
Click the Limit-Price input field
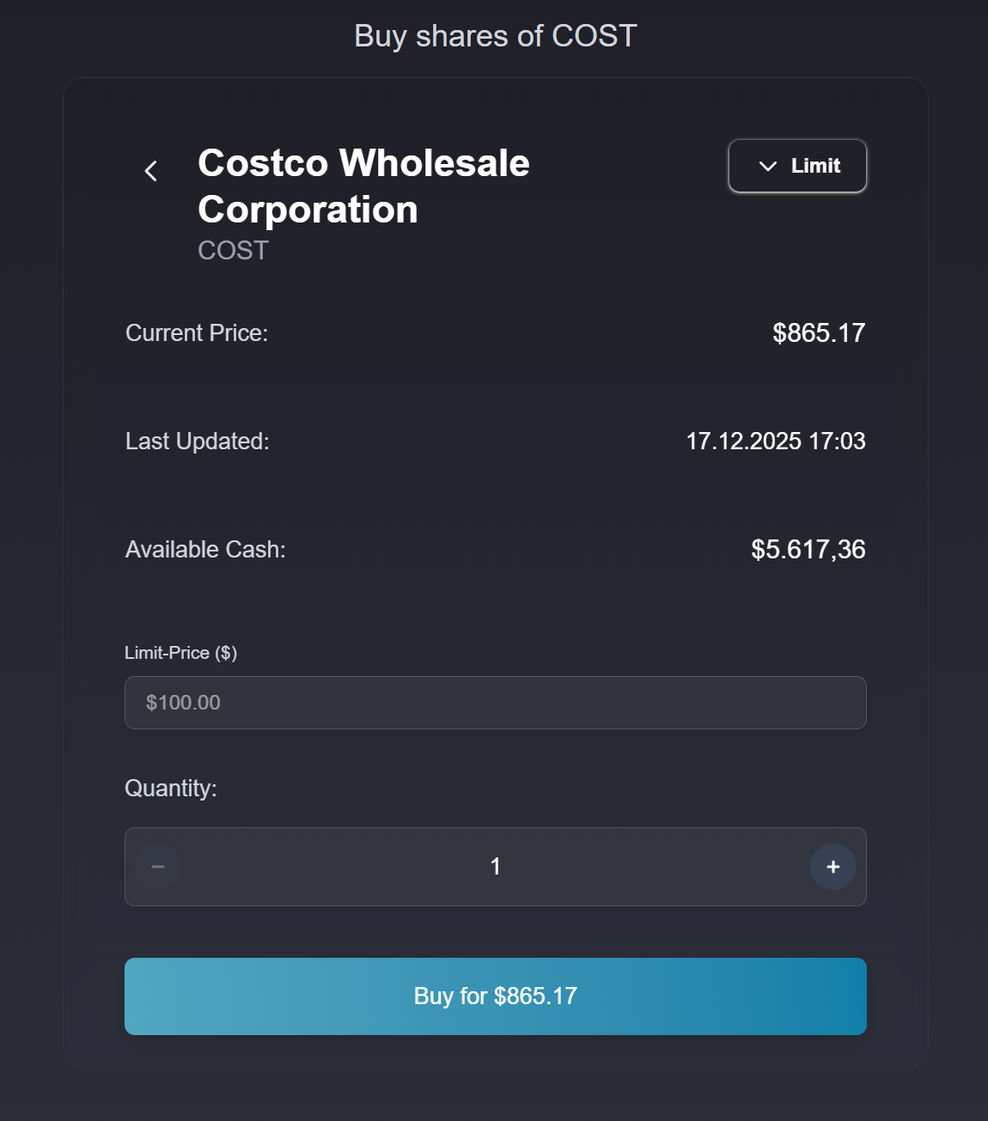click(495, 703)
